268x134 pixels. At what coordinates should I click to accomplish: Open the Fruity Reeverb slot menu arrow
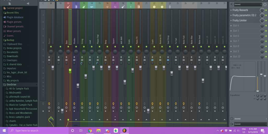coord(231,10)
